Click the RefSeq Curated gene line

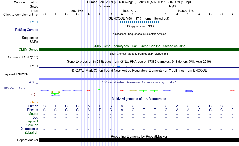[x=139, y=30]
